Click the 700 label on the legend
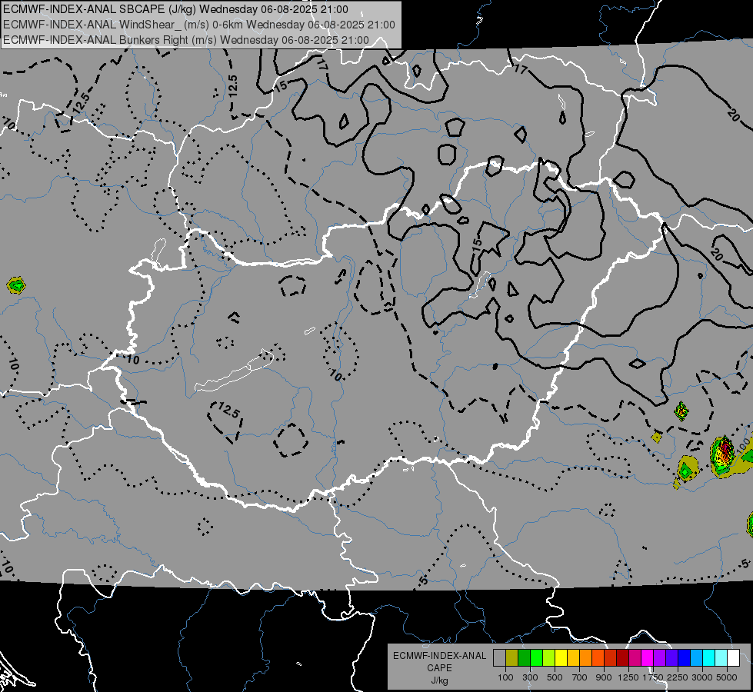 click(x=580, y=677)
